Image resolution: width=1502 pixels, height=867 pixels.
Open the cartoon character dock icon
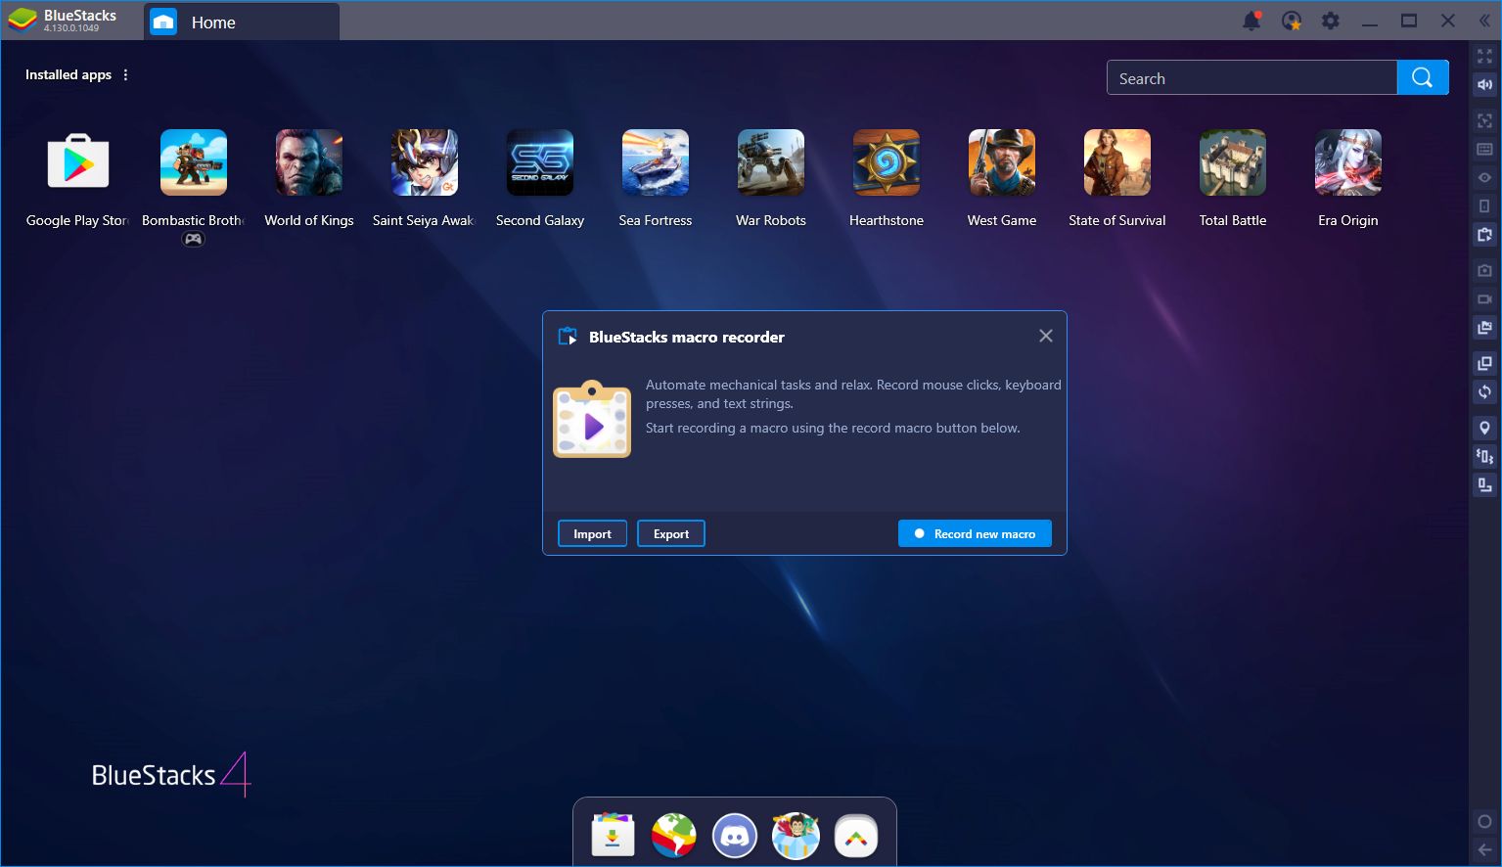pos(796,836)
